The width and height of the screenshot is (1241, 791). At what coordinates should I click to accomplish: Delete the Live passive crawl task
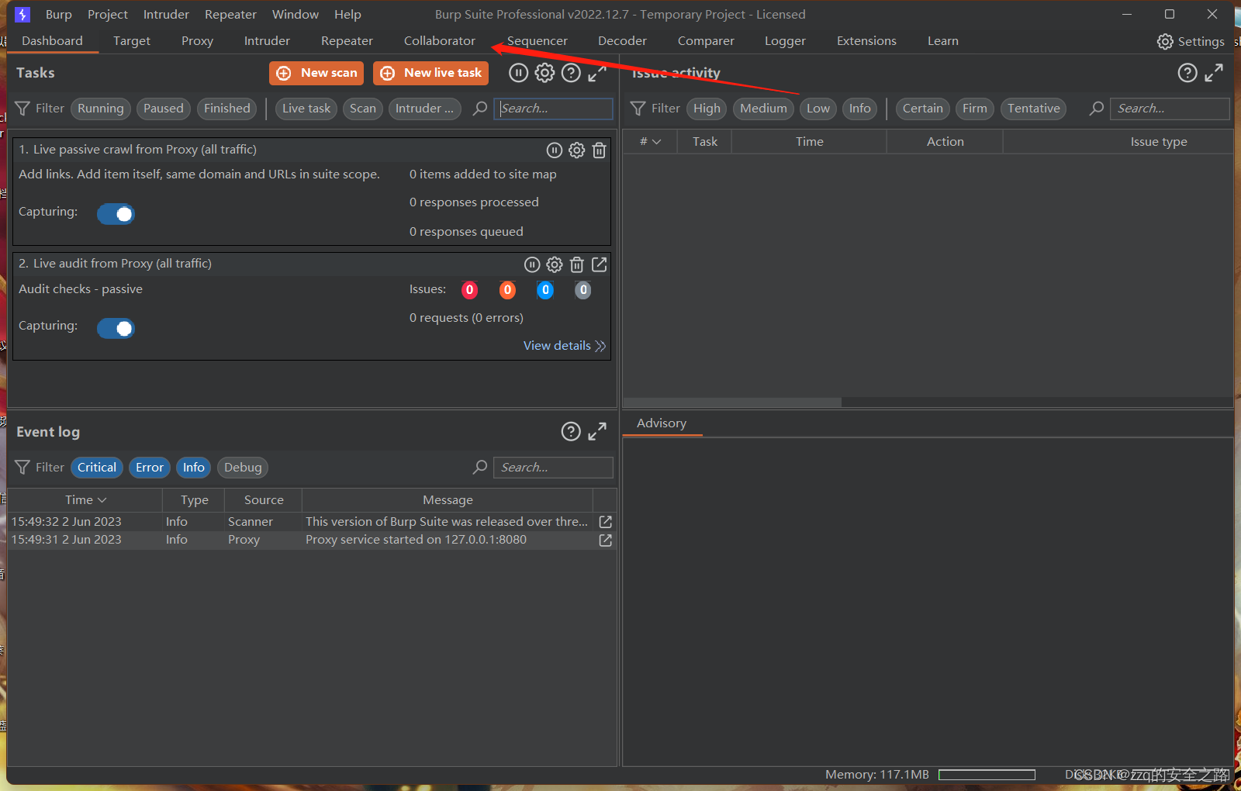[599, 150]
